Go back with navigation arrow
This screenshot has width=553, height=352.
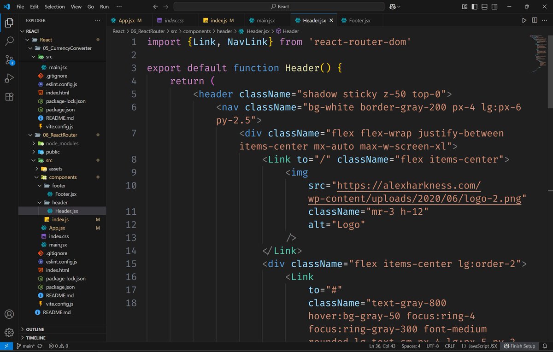(155, 7)
